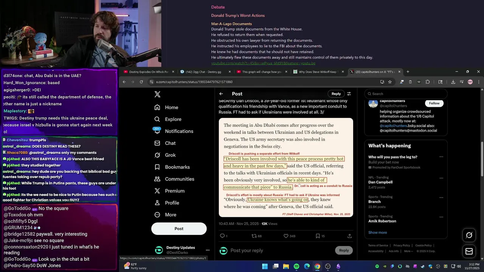Open Dan Campbell trending topic
This screenshot has width=484, height=272.
pyautogui.click(x=380, y=182)
